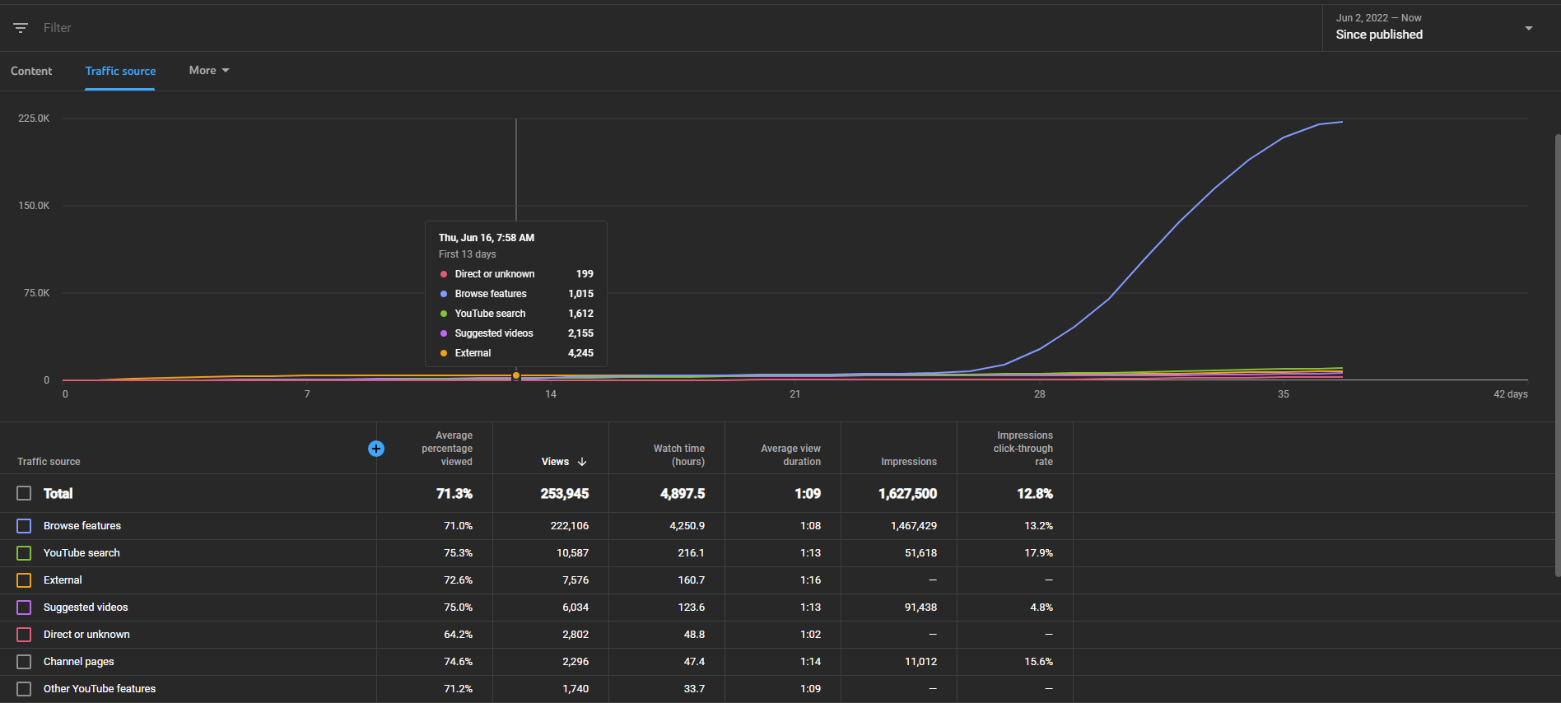The width and height of the screenshot is (1561, 703).
Task: Toggle the Browse features checkbox
Action: 24,526
